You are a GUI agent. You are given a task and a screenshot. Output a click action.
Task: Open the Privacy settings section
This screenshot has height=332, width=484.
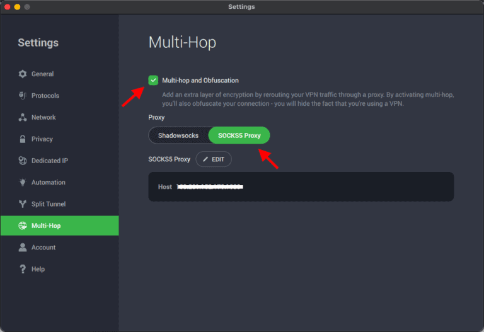[42, 139]
